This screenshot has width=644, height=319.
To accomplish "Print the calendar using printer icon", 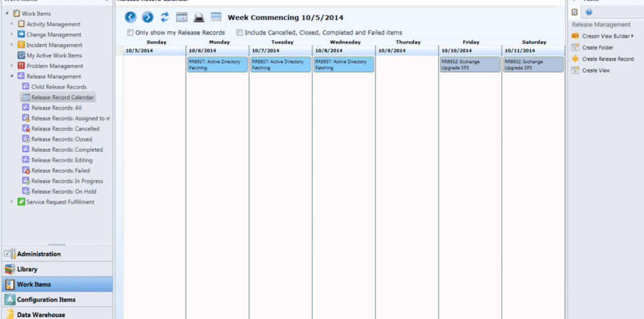I will (199, 17).
